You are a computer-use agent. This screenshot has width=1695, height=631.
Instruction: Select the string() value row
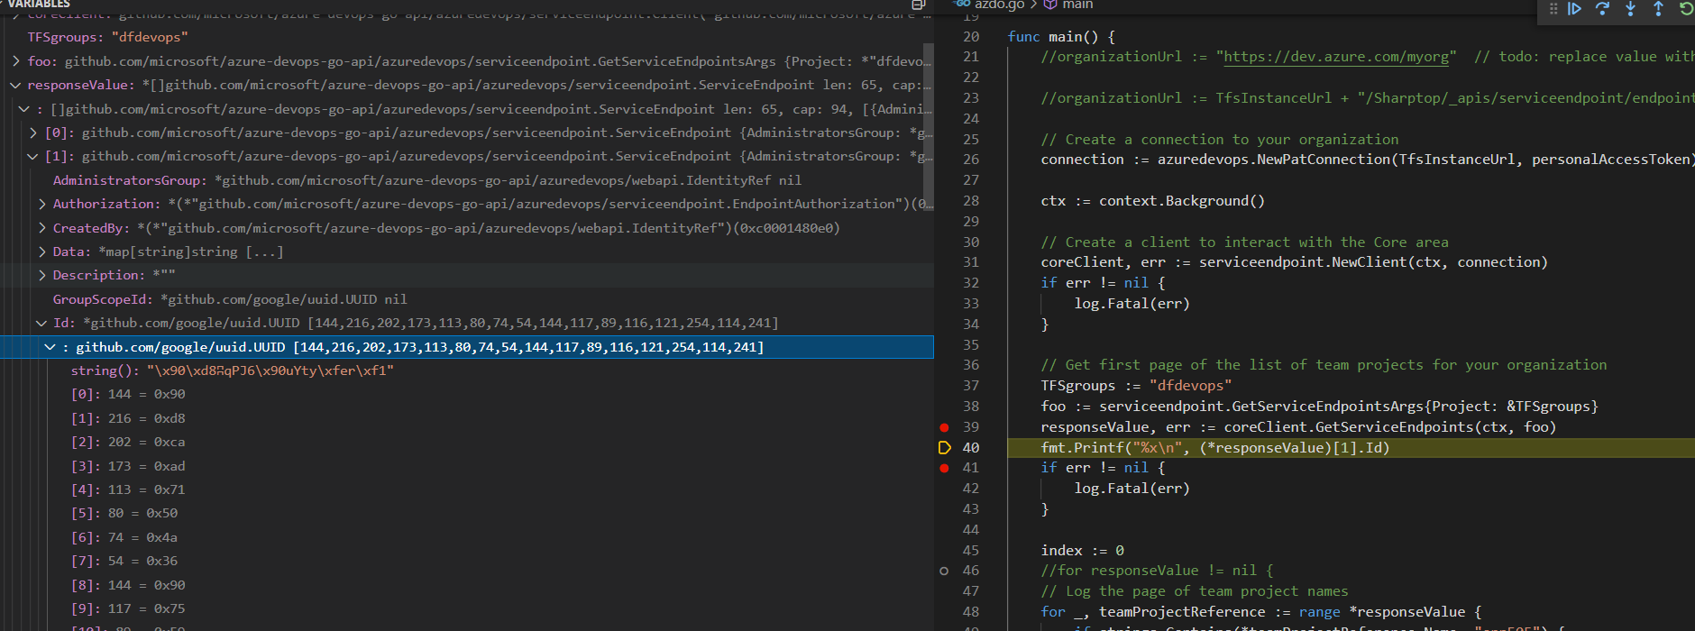pyautogui.click(x=466, y=370)
